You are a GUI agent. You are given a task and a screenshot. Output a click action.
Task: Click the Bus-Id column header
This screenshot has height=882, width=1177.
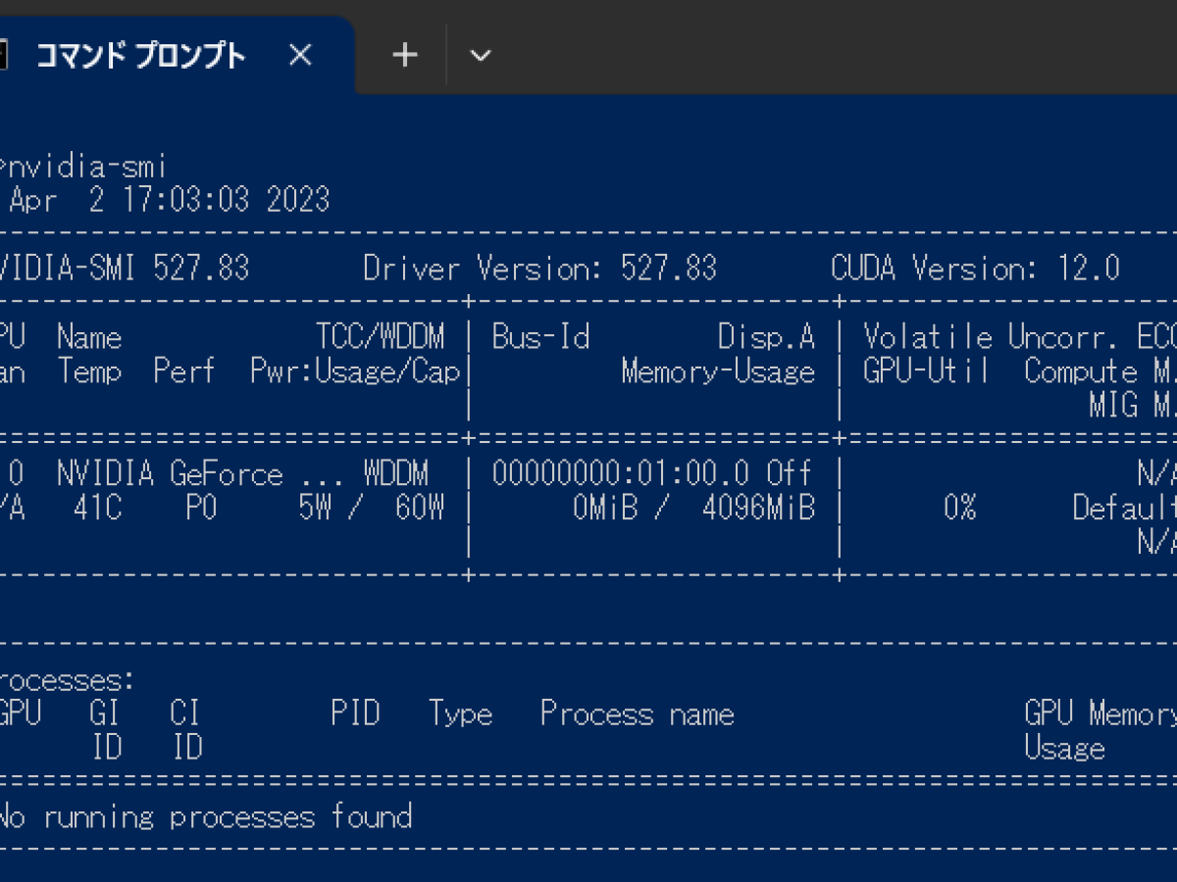(540, 337)
